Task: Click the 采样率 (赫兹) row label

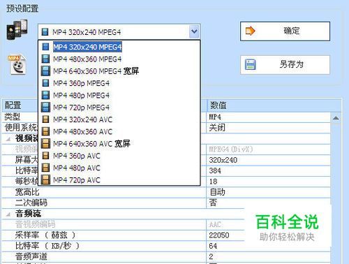Action: click(x=45, y=235)
